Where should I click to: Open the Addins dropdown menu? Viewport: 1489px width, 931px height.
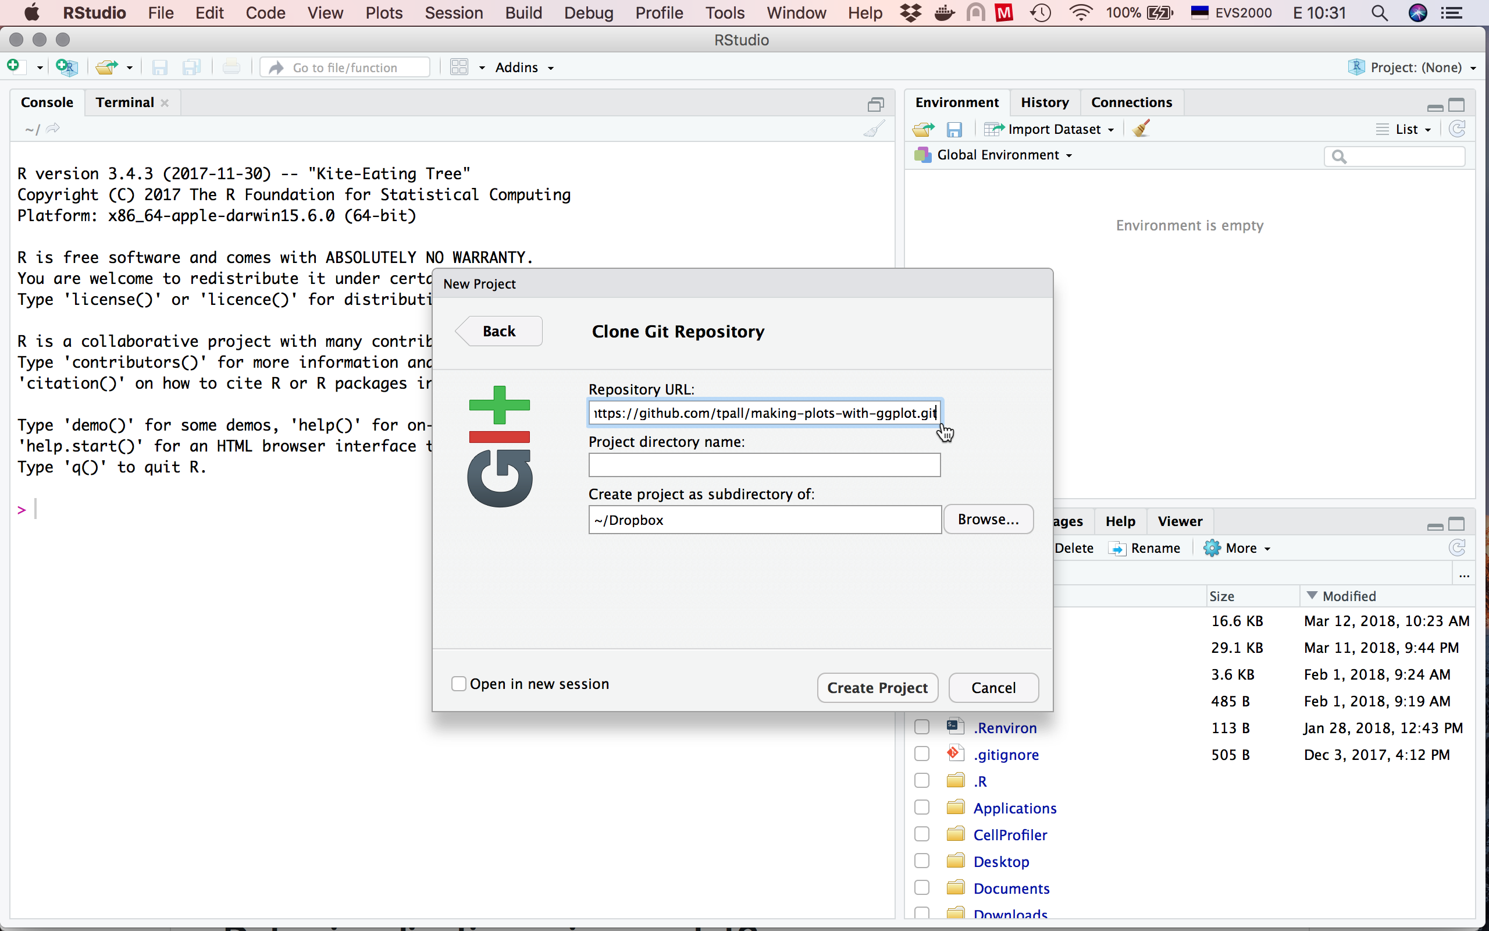[x=524, y=67]
